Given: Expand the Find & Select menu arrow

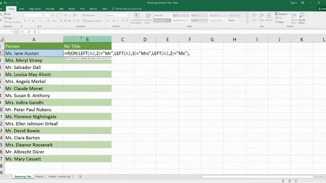Looking at the screenshot, I should click(305, 22).
